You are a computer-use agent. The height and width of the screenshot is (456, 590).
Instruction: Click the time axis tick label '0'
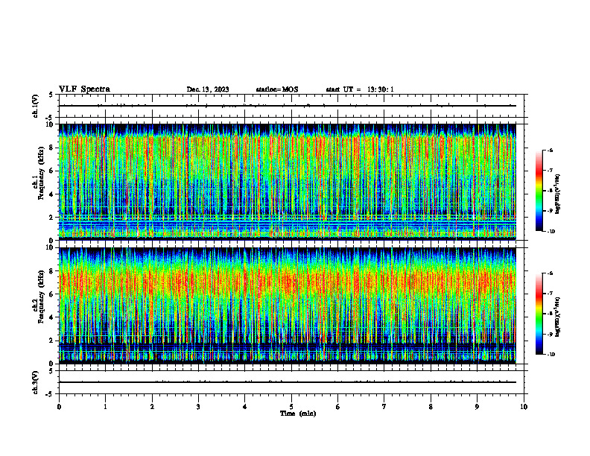click(59, 407)
